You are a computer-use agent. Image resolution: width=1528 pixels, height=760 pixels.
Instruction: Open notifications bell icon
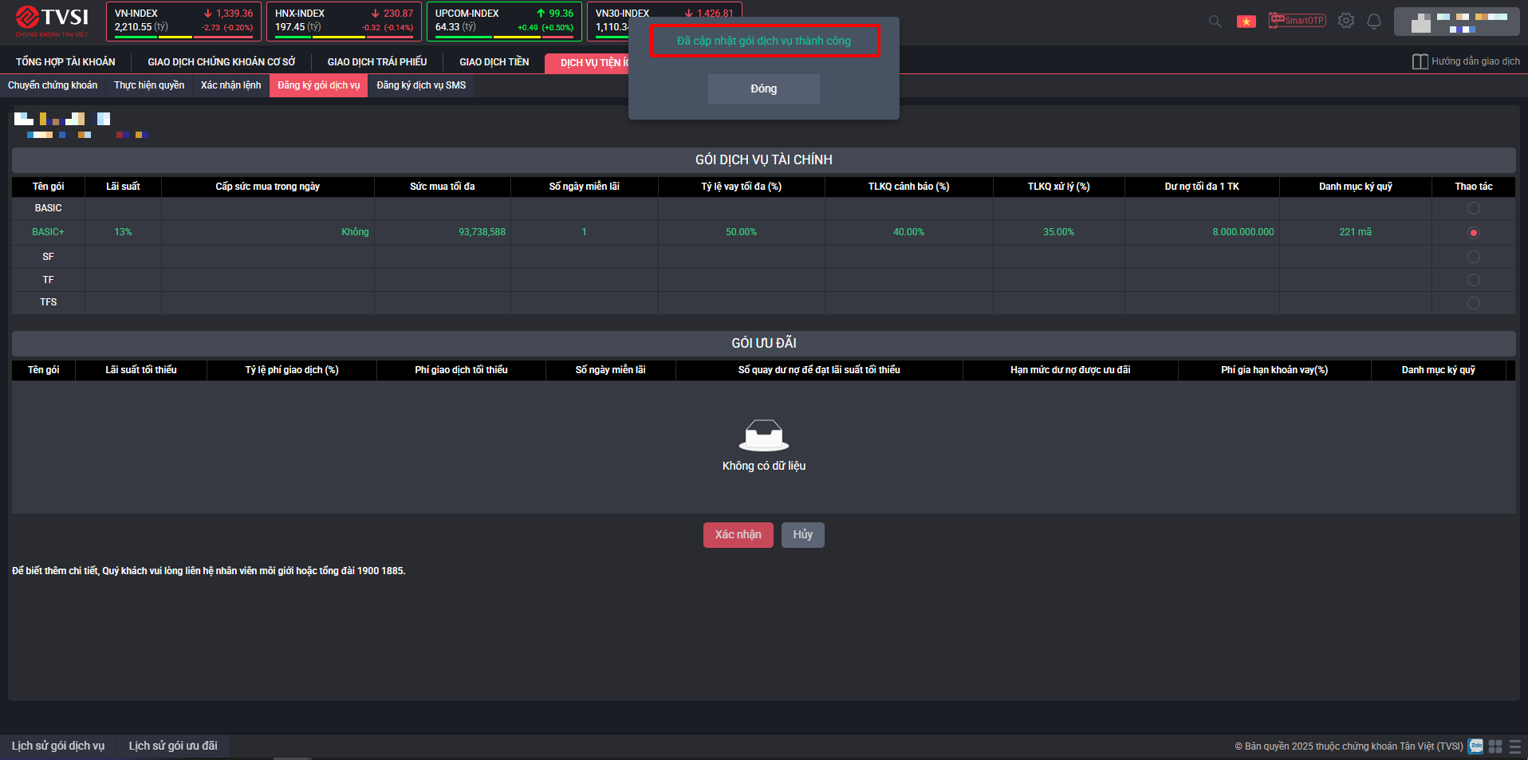coord(1373,22)
